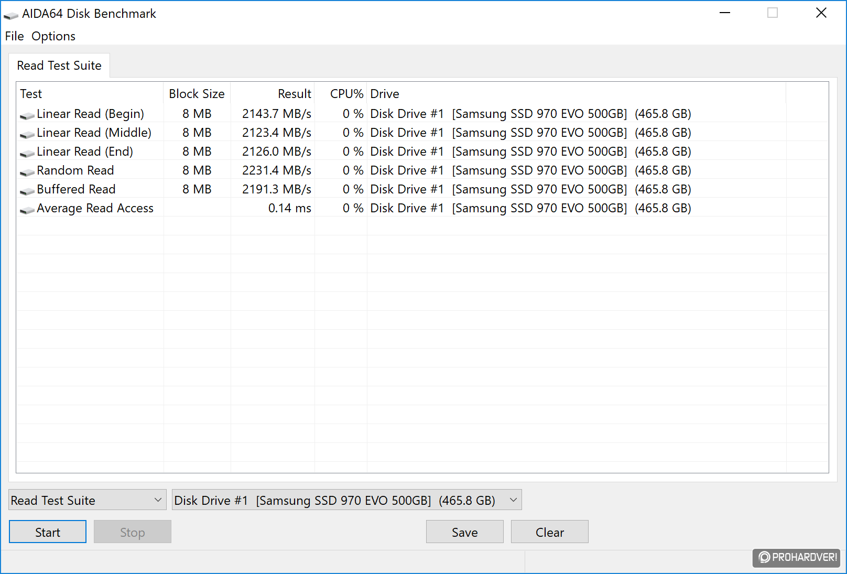Click the CPU% column header

click(341, 94)
